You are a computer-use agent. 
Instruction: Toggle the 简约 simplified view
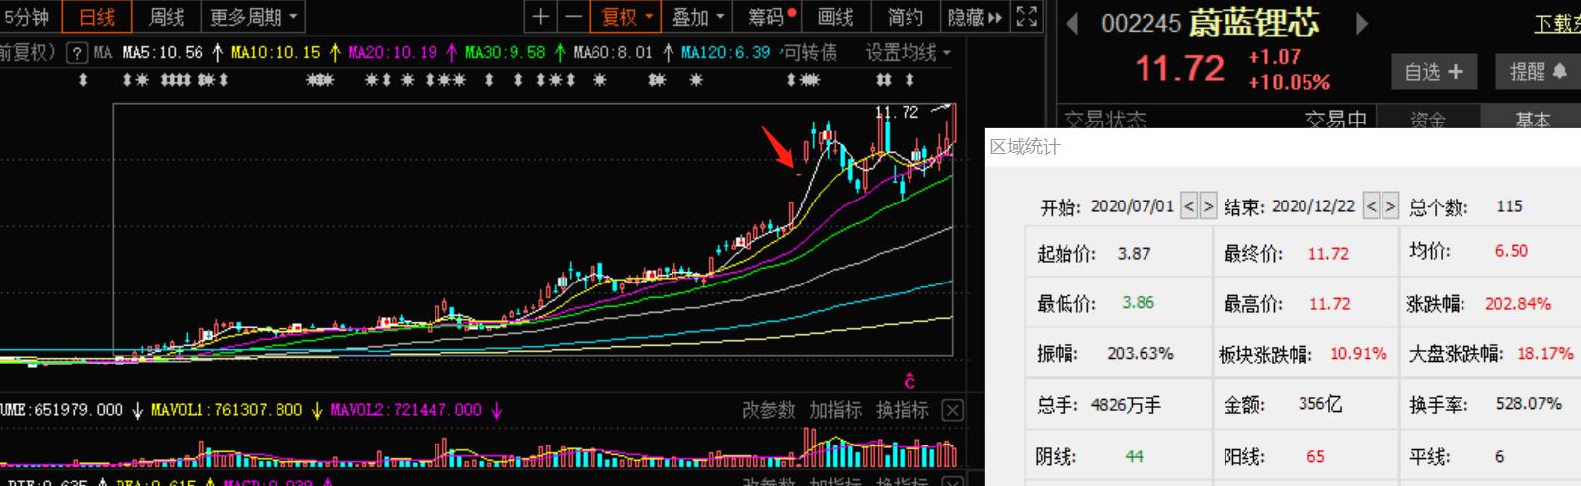click(x=905, y=17)
